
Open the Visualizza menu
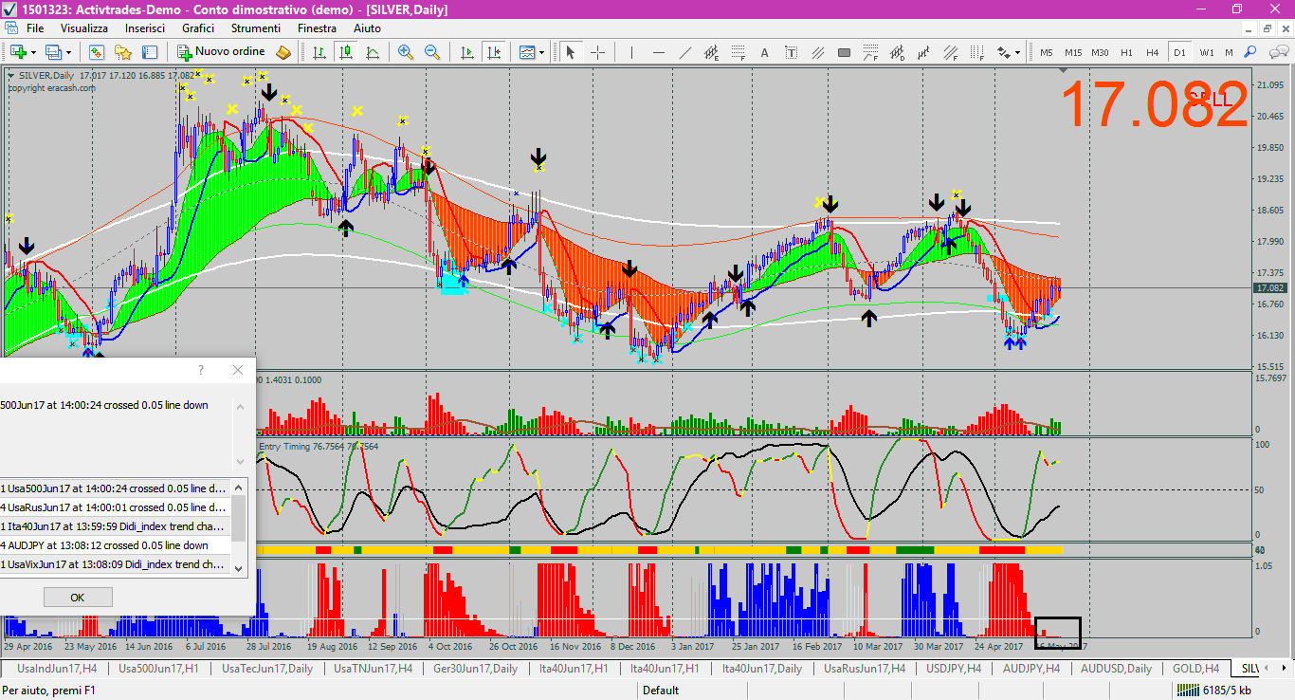[x=84, y=28]
